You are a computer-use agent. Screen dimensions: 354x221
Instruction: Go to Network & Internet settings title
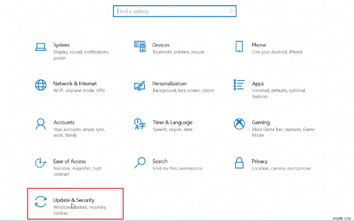75,84
